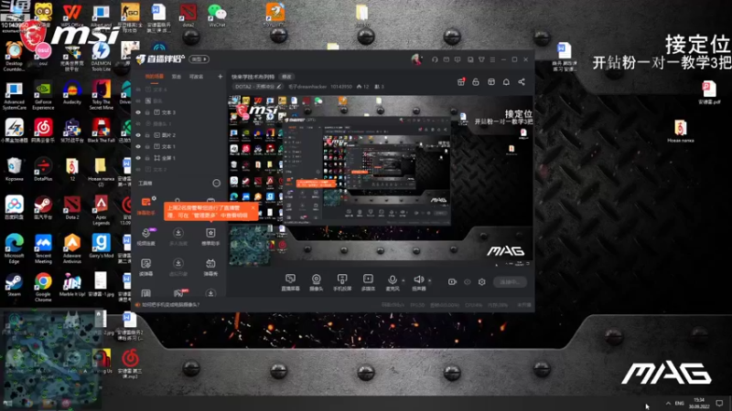Open the 读弹幕 read-danmaku tool
The width and height of the screenshot is (732, 411).
coord(146,268)
